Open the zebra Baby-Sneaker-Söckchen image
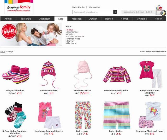 (x=16, y=115)
